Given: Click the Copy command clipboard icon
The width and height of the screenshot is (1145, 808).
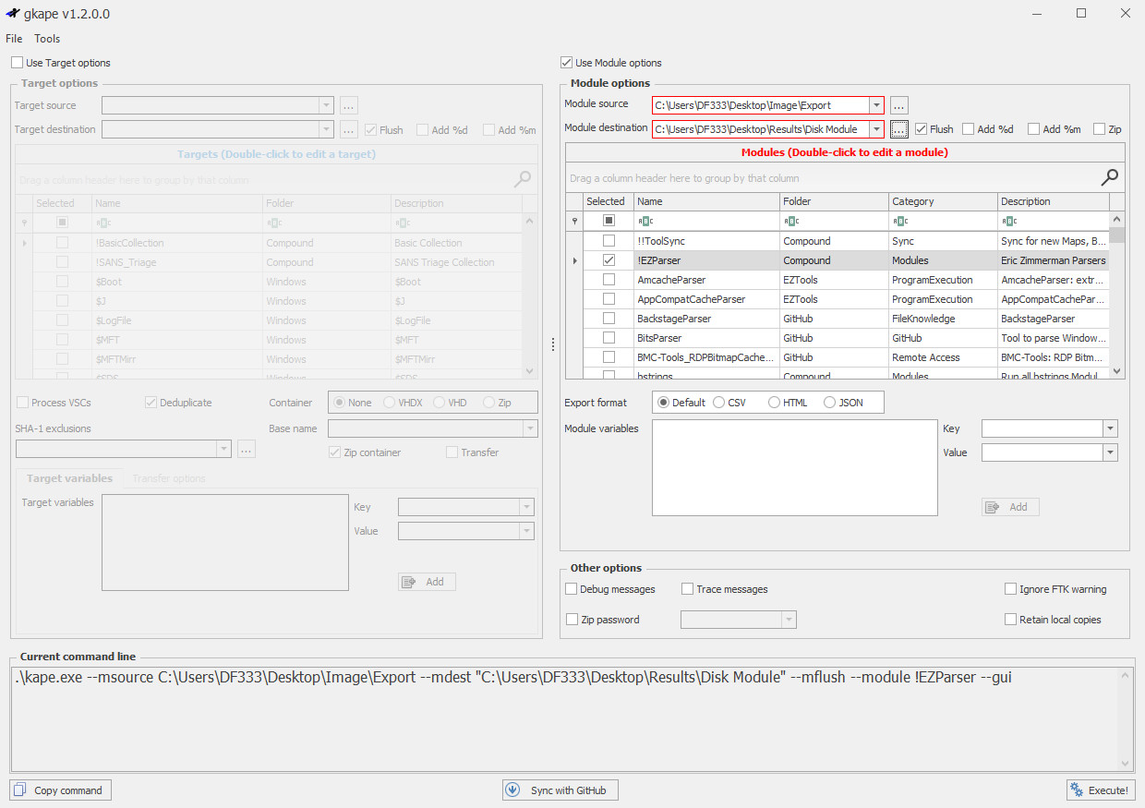Looking at the screenshot, I should (20, 790).
